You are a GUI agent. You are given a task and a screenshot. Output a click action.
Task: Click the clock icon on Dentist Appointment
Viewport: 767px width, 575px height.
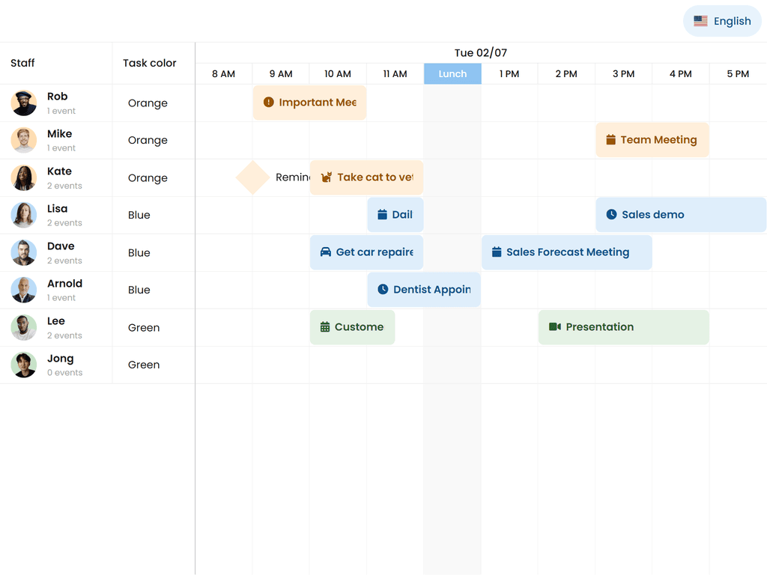(x=383, y=290)
